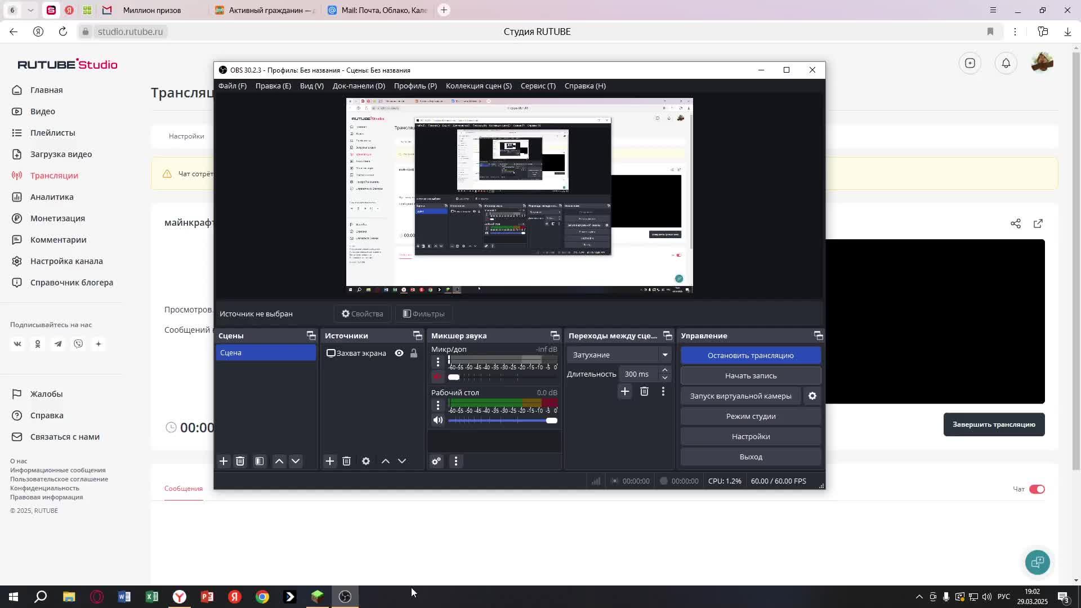The height and width of the screenshot is (608, 1081).
Task: Open stream in new window icon
Action: pyautogui.click(x=1038, y=223)
